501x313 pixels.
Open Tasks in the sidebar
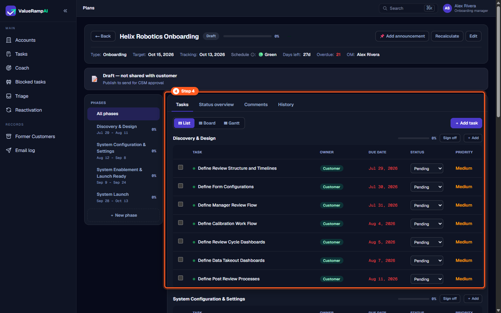point(38,54)
